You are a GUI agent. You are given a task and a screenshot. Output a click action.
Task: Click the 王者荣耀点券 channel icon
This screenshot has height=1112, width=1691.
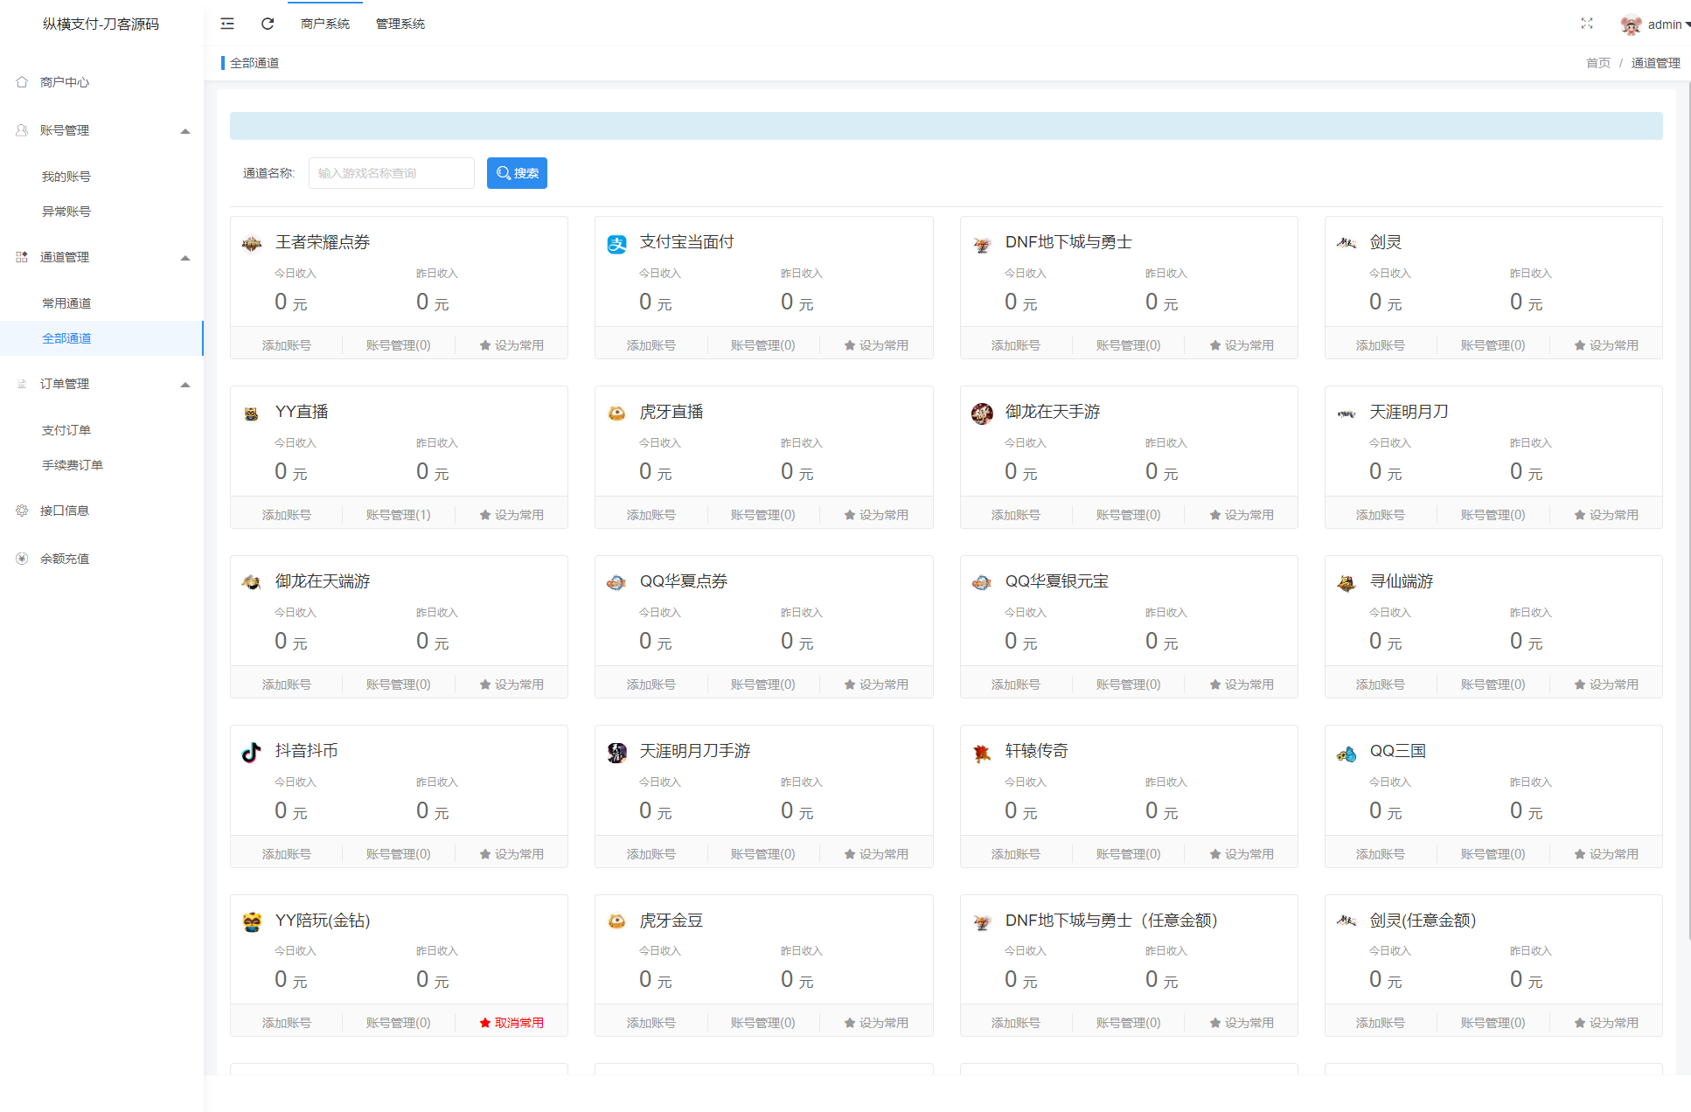[251, 242]
